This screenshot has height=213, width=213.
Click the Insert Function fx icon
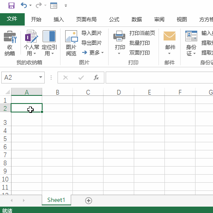(96, 78)
